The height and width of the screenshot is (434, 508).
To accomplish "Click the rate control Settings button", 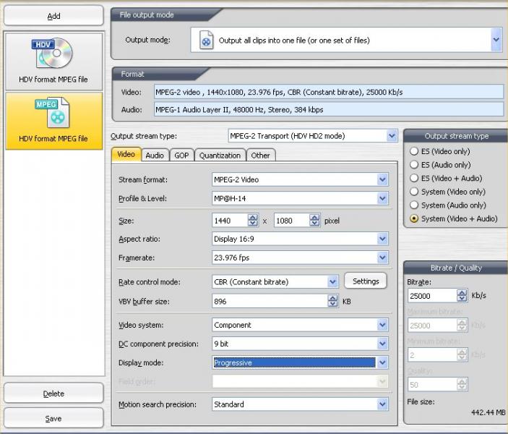I will coord(365,281).
